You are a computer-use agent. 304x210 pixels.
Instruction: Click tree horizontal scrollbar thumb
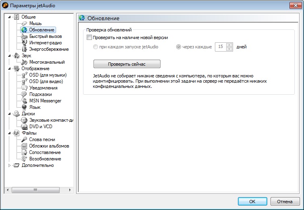click(35, 190)
